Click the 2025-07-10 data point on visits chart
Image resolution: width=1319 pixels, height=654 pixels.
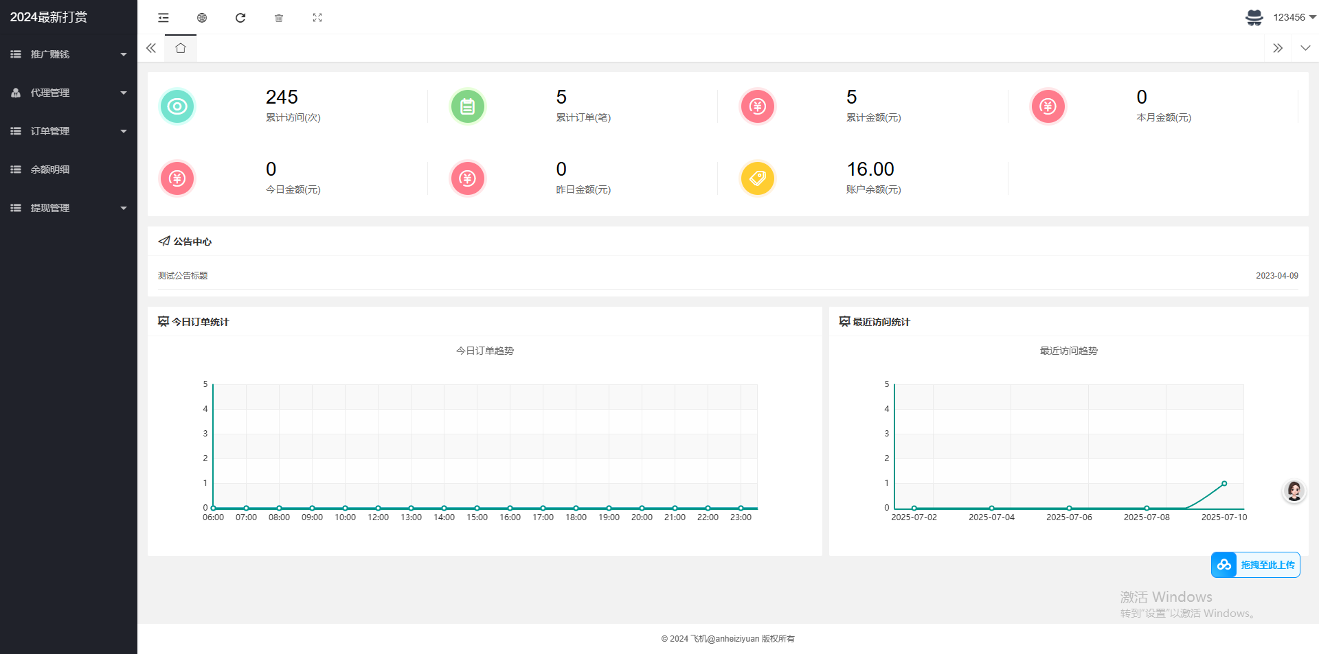point(1224,484)
